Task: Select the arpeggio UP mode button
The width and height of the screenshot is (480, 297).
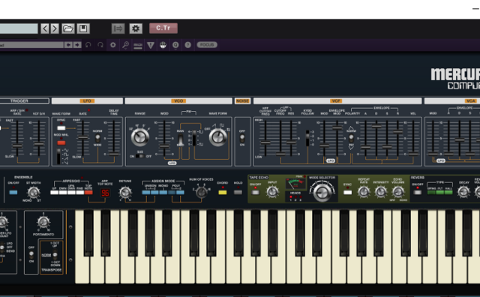Action: pyautogui.click(x=55, y=192)
